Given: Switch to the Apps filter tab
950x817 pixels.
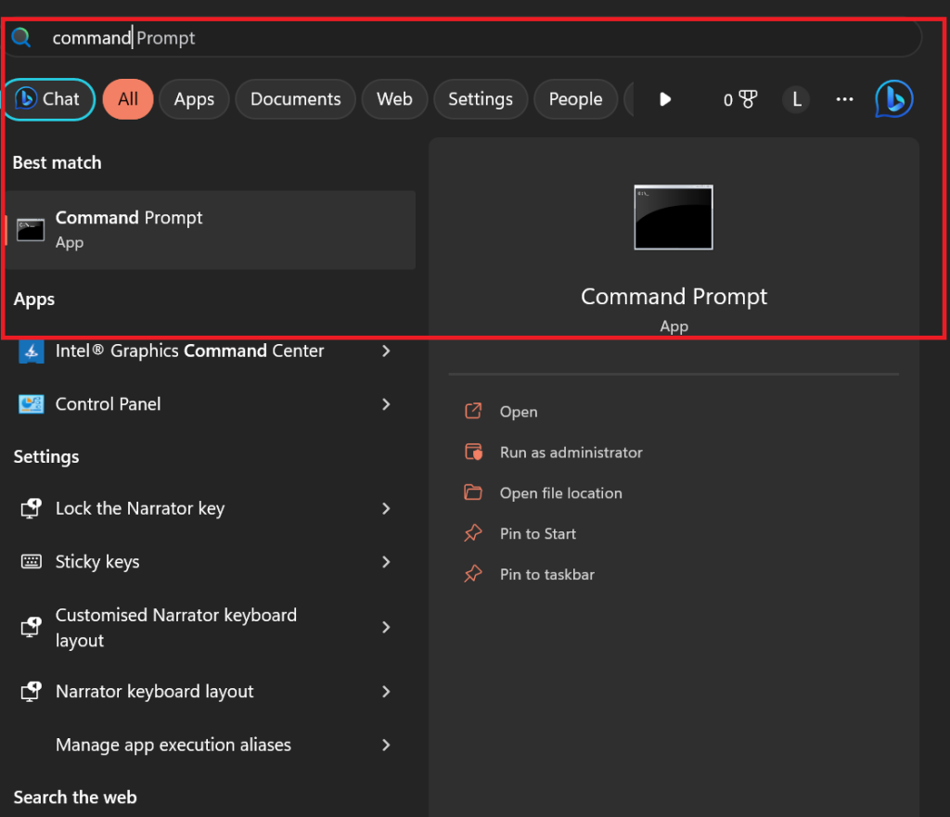Looking at the screenshot, I should (x=194, y=99).
